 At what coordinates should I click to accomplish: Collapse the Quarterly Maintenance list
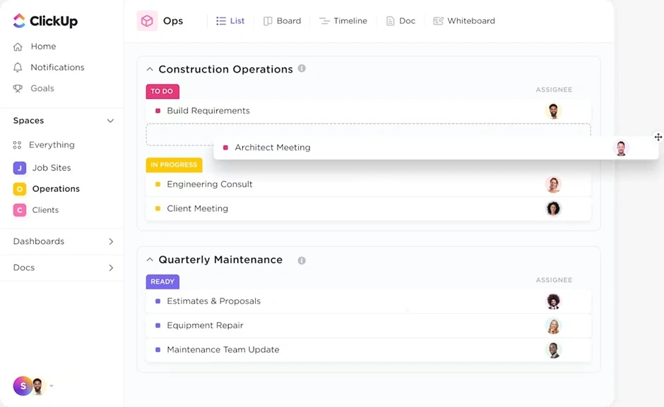point(150,260)
